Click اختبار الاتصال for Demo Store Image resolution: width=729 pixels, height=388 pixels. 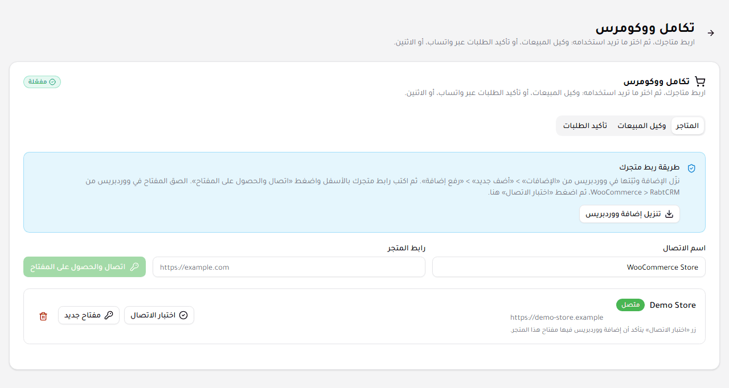click(159, 315)
